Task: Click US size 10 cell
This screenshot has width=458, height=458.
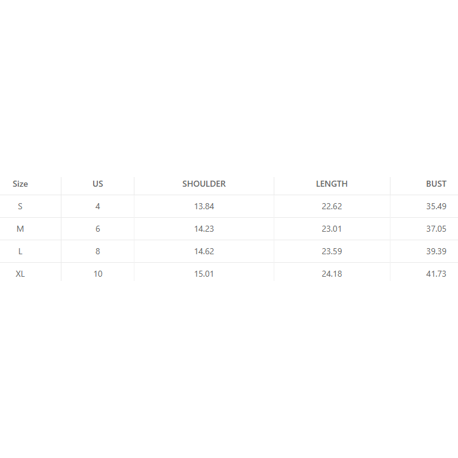Action: [x=98, y=274]
